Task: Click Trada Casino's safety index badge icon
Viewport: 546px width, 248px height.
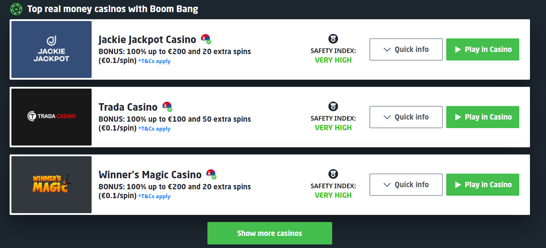Action: [x=333, y=106]
